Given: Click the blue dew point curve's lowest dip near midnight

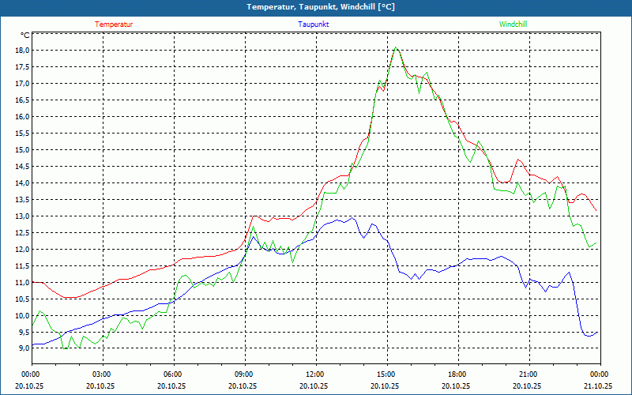Looking at the screenshot, I should [x=589, y=335].
